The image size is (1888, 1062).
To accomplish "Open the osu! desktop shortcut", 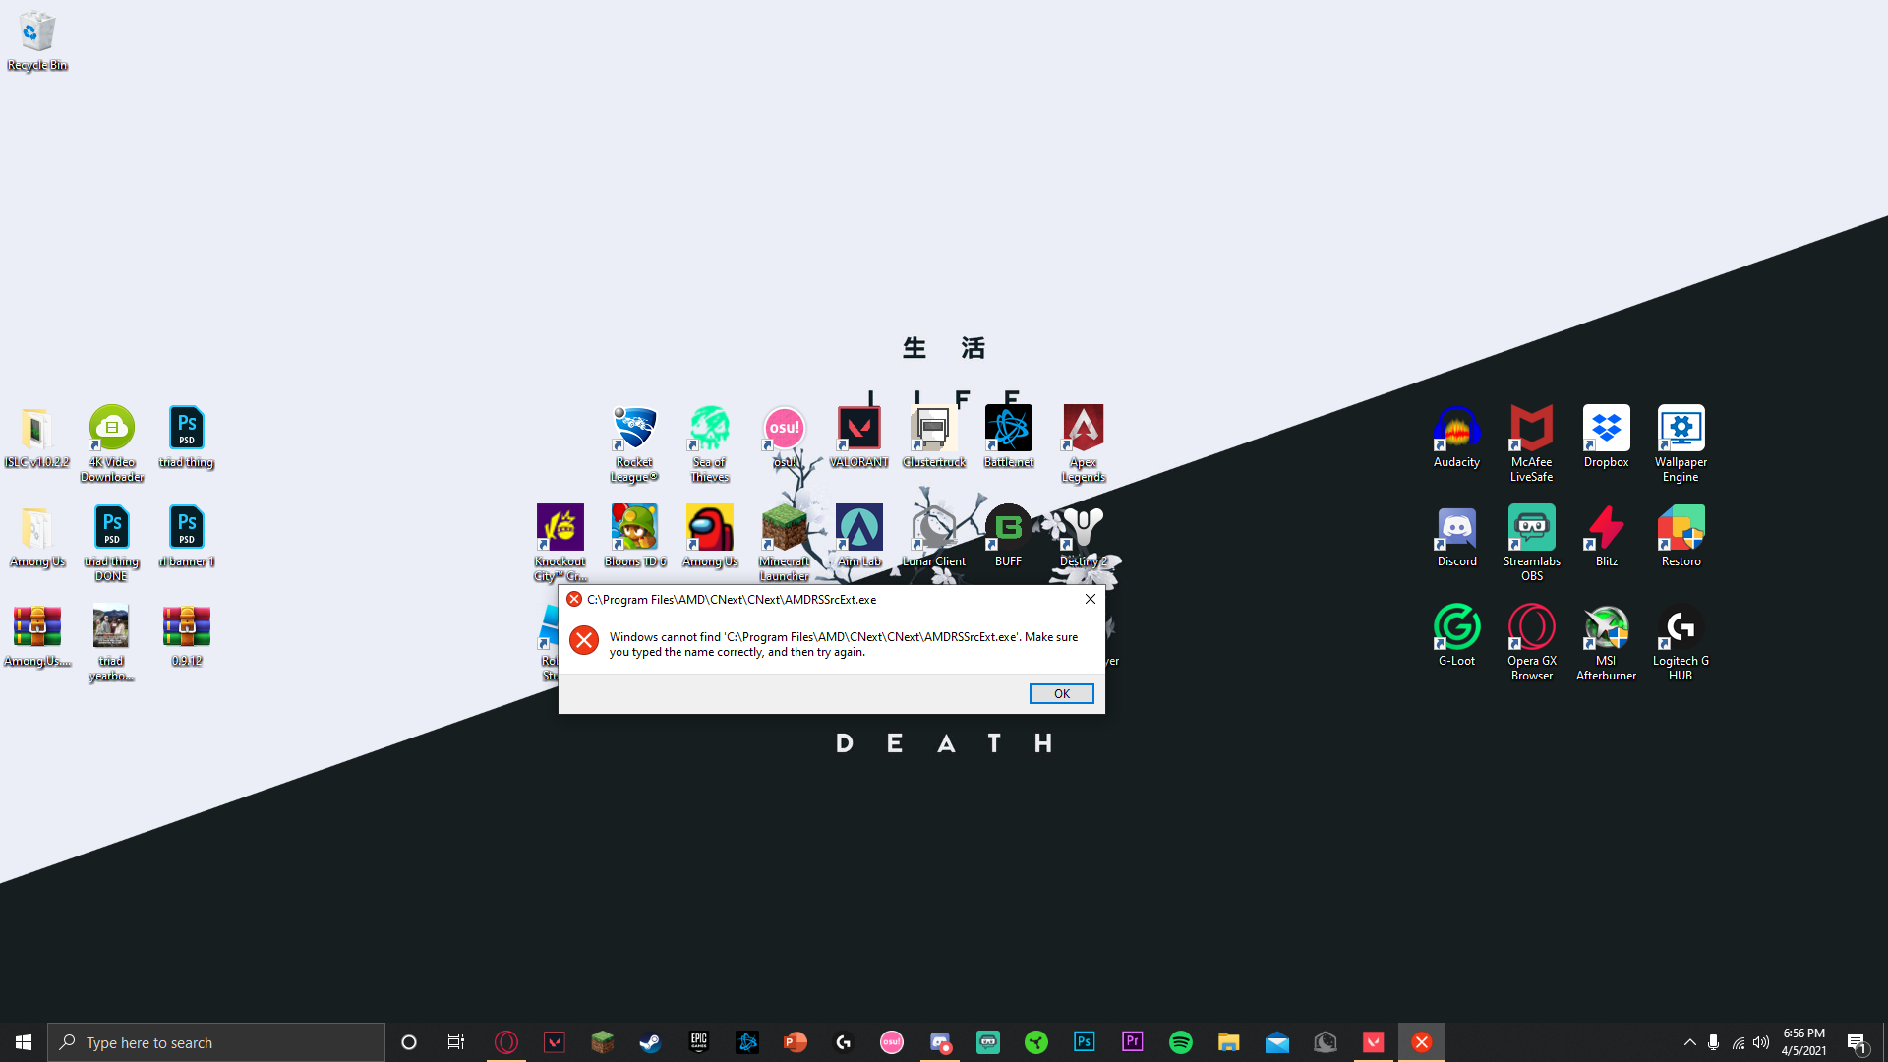I will pos(784,438).
